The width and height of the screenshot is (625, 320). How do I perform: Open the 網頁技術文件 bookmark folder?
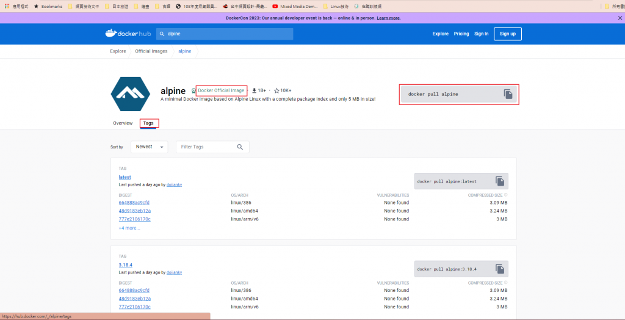(x=83, y=6)
